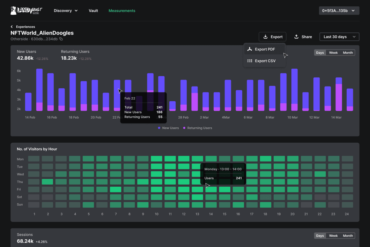
Task: Click the Export button
Action: [x=273, y=37]
